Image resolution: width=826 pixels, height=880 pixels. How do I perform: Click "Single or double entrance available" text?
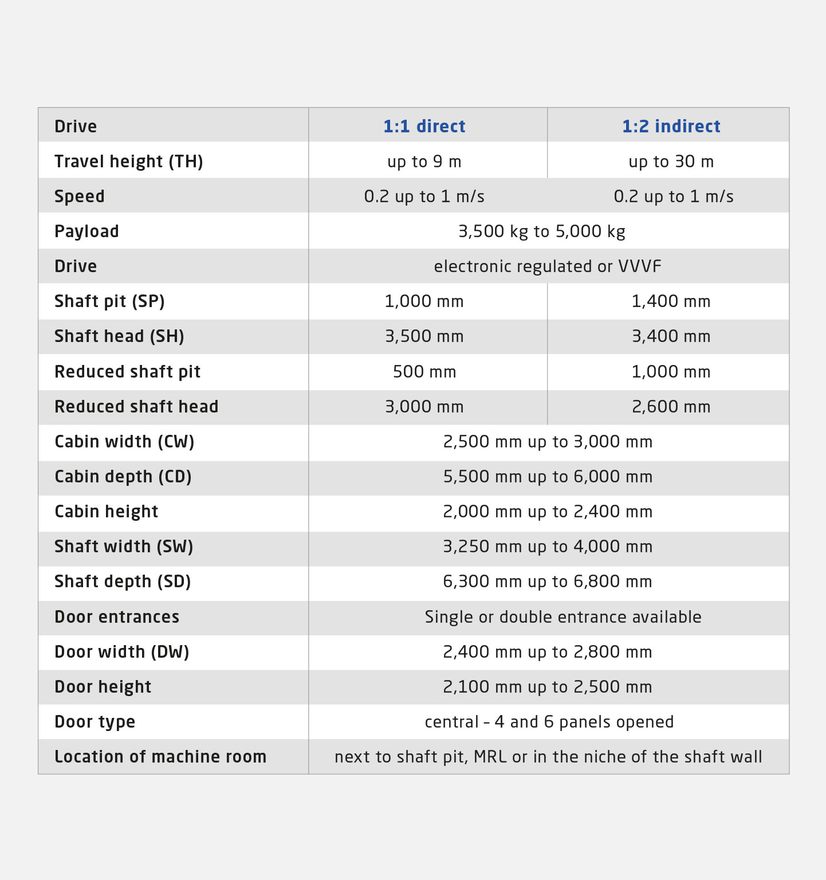click(x=563, y=617)
